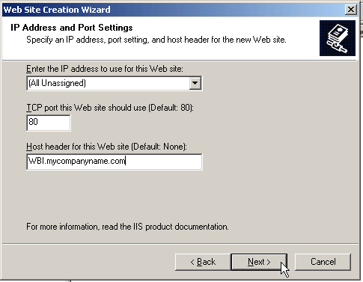Click empty space right of 80 in port field
This screenshot has width=363, height=282.
pos(55,123)
